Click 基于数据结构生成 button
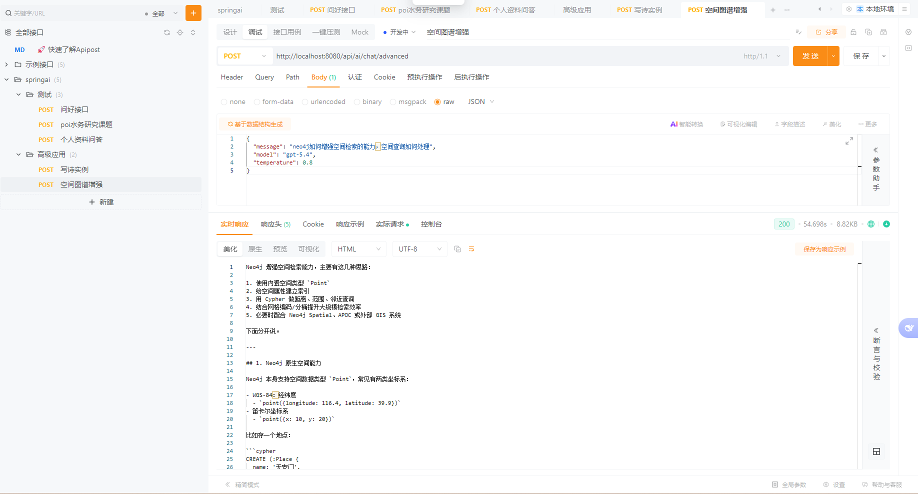 point(255,124)
